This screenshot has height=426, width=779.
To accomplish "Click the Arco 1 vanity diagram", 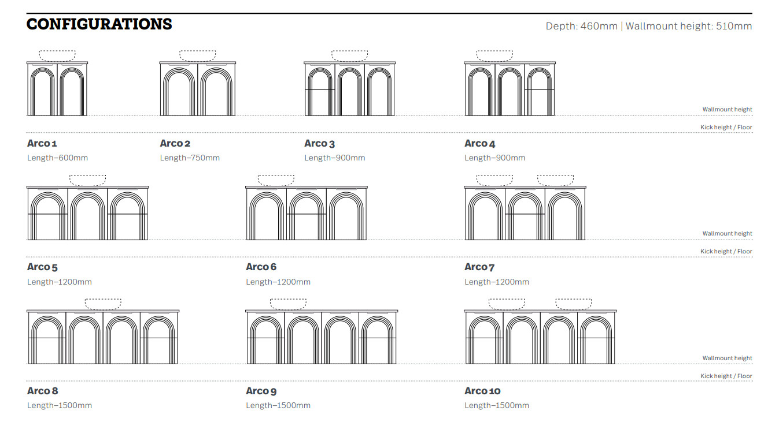I will 57,89.
